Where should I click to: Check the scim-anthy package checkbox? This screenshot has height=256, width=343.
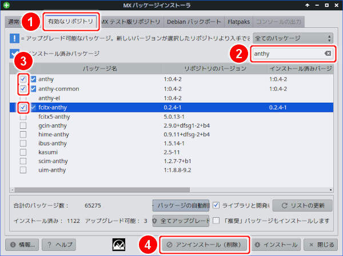23,161
